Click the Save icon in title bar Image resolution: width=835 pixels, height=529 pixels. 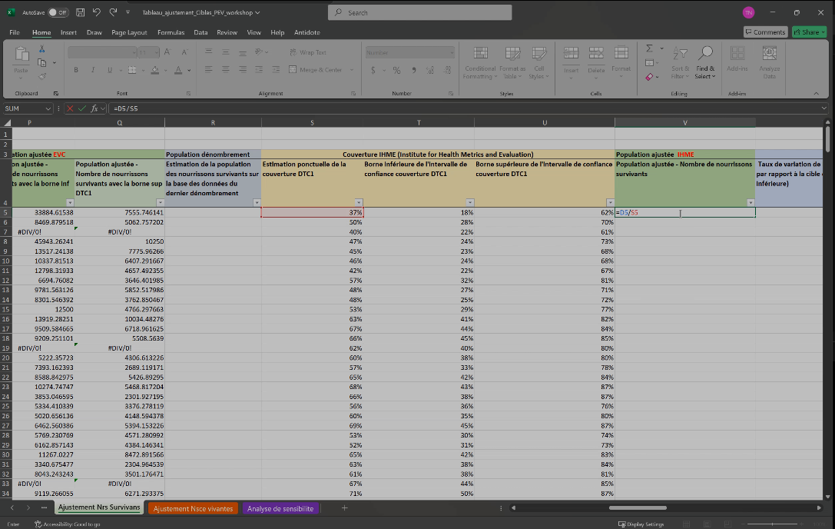(x=80, y=13)
